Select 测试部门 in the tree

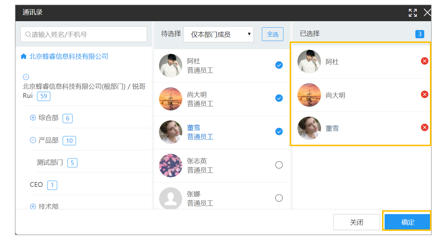[50, 162]
